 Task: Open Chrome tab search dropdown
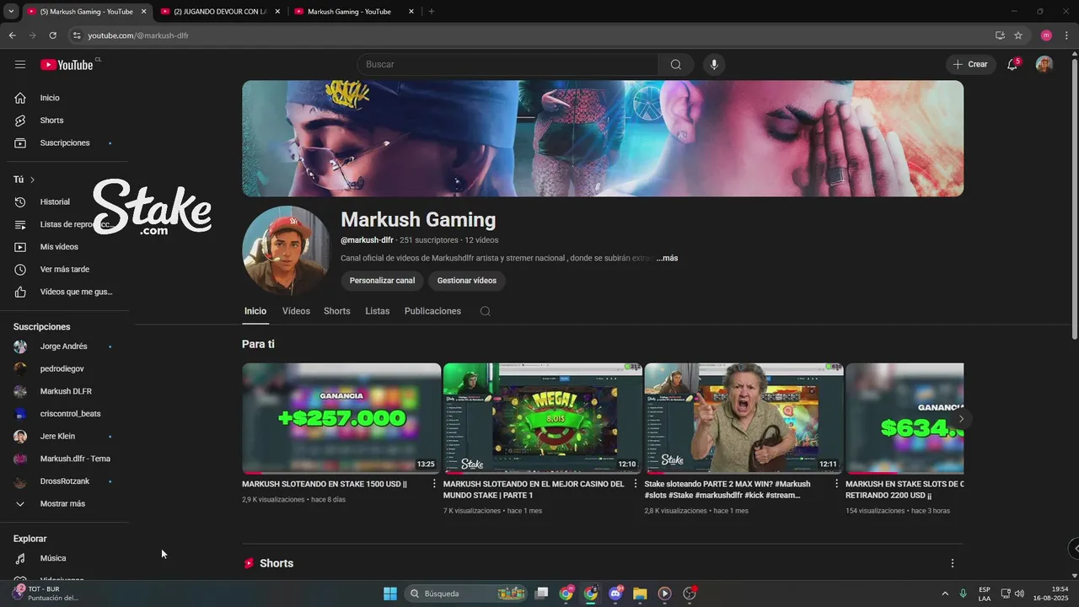pyautogui.click(x=10, y=11)
